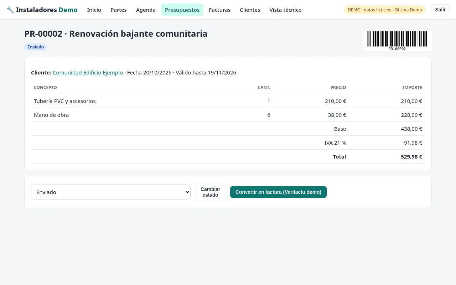Select the Mano de obra line
This screenshot has width=456, height=285.
tap(228, 115)
